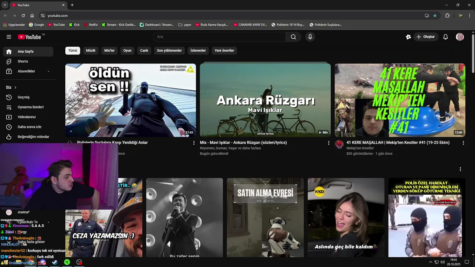Open volume control in system tray
Image resolution: width=475 pixels, height=267 pixels.
click(x=442, y=262)
